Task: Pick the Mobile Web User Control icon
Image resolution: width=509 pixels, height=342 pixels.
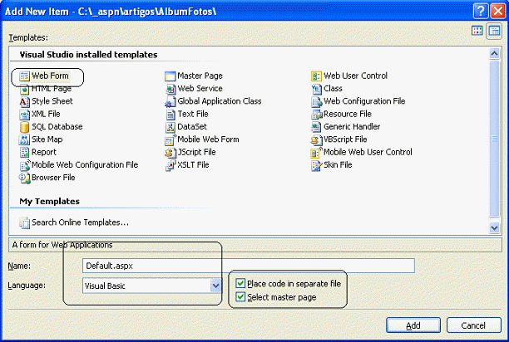Action: tap(316, 152)
